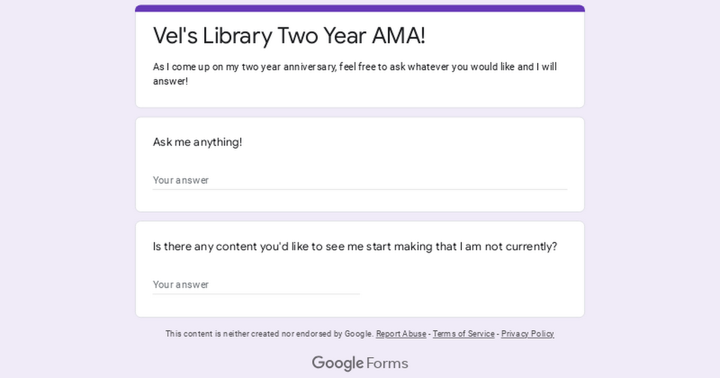Focus the content suggestion answer field
This screenshot has height=378, width=720.
(256, 284)
